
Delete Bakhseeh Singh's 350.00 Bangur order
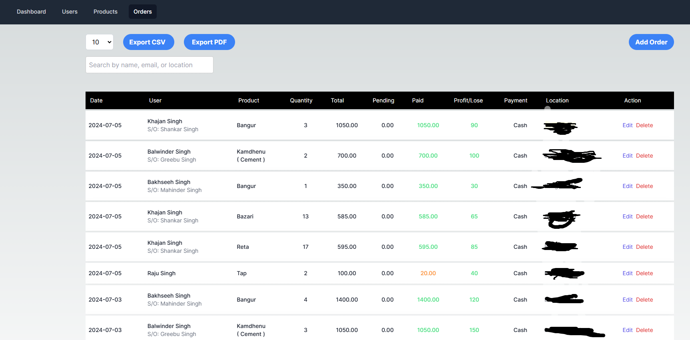[644, 186]
